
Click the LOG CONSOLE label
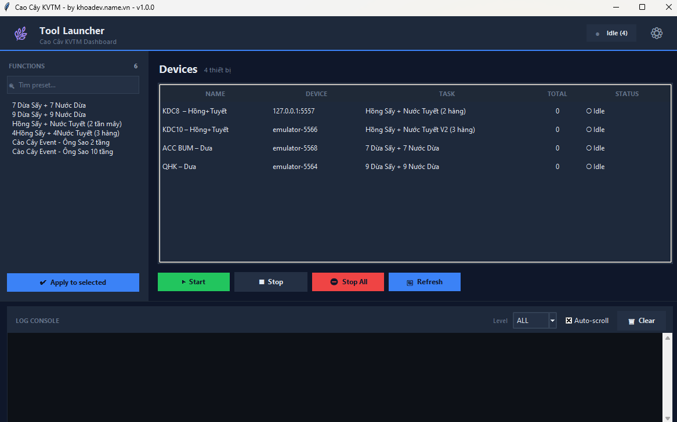point(38,321)
